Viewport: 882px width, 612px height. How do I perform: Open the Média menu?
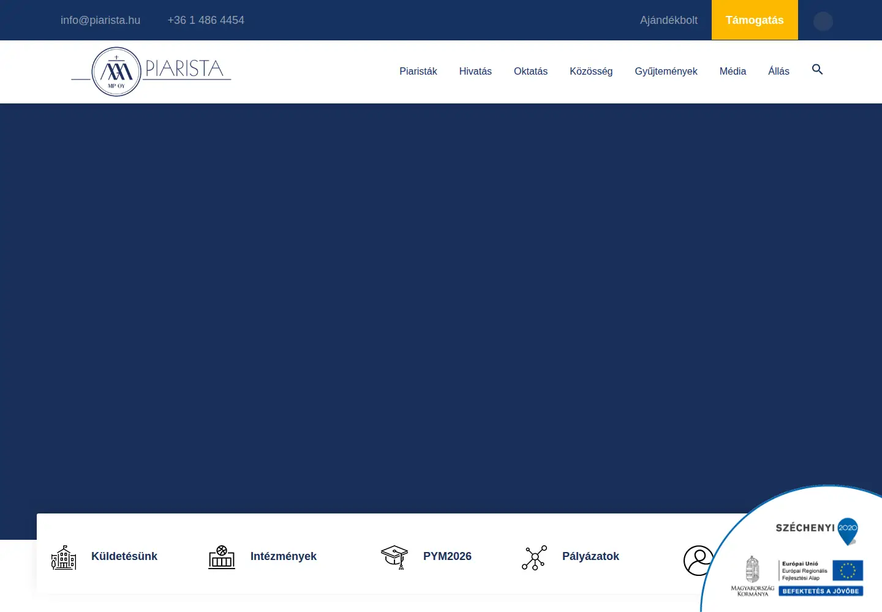pos(733,72)
